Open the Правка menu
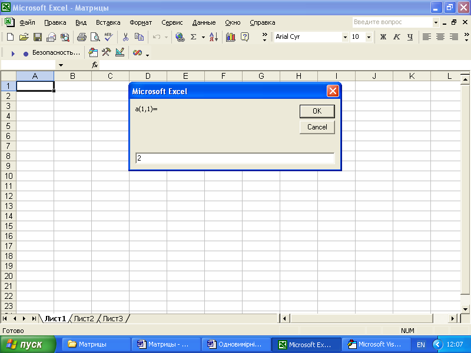The height and width of the screenshot is (353, 471). pyautogui.click(x=55, y=22)
